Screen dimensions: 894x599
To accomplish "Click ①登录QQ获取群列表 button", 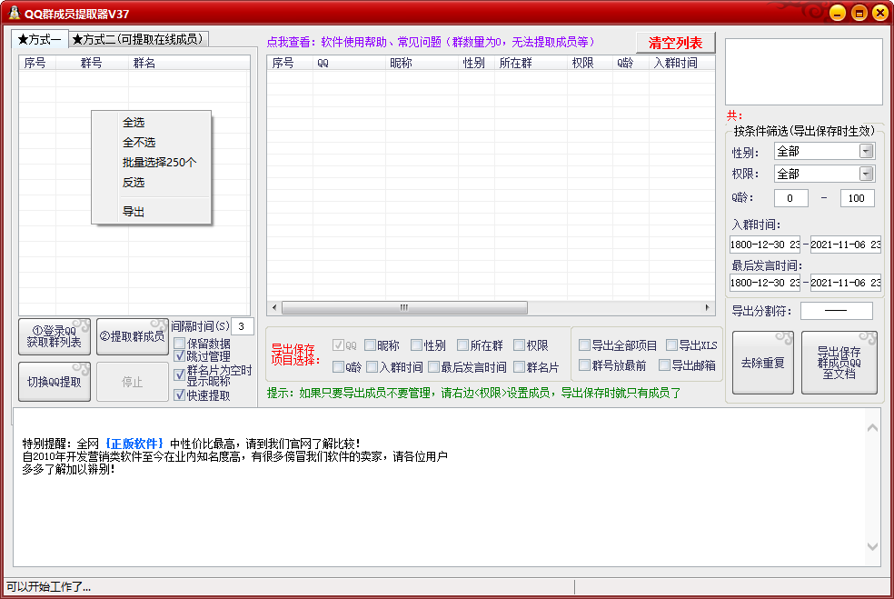I will point(55,336).
